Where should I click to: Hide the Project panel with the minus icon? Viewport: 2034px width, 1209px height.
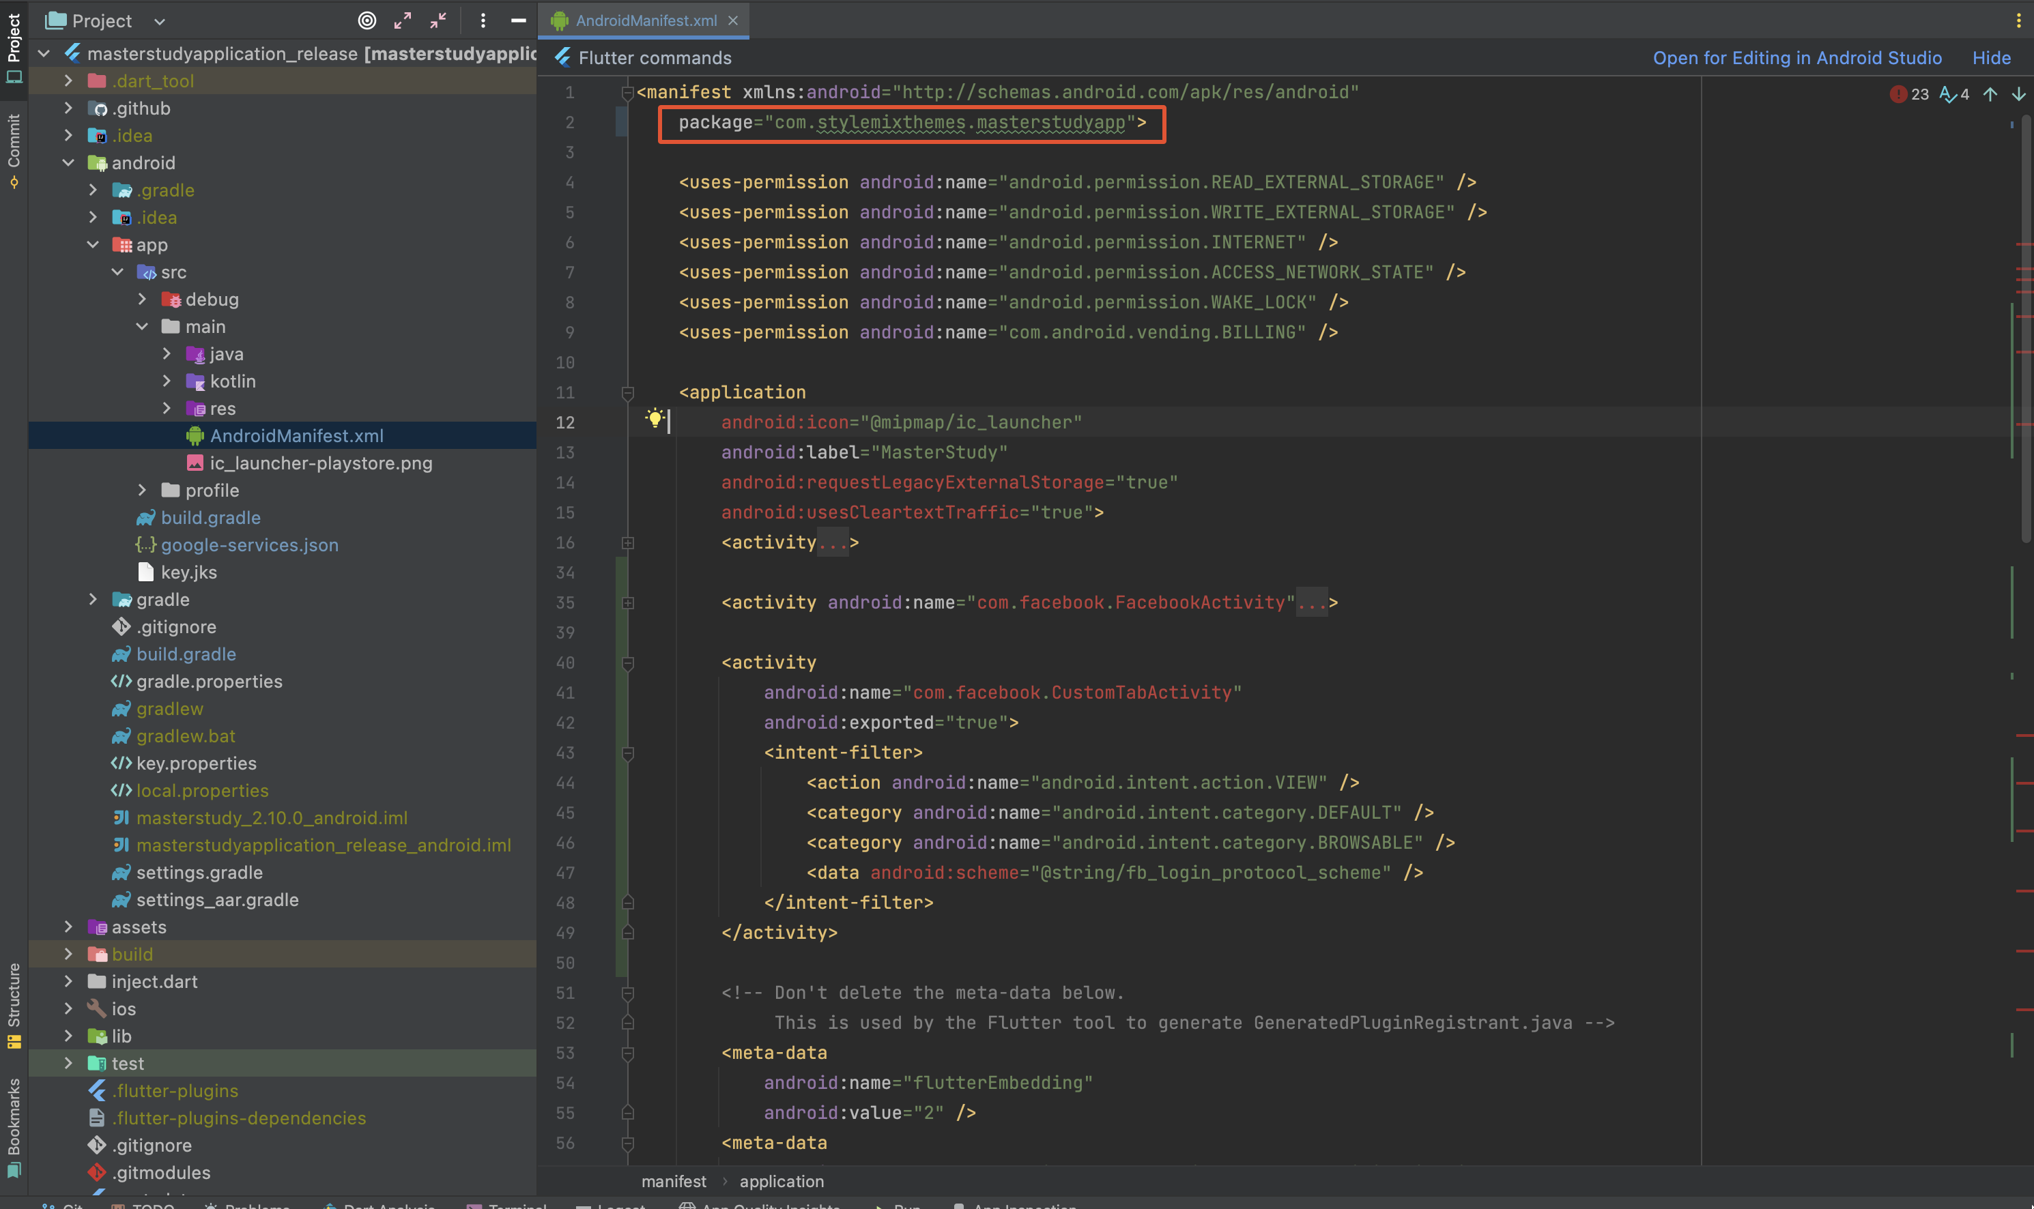tap(518, 20)
